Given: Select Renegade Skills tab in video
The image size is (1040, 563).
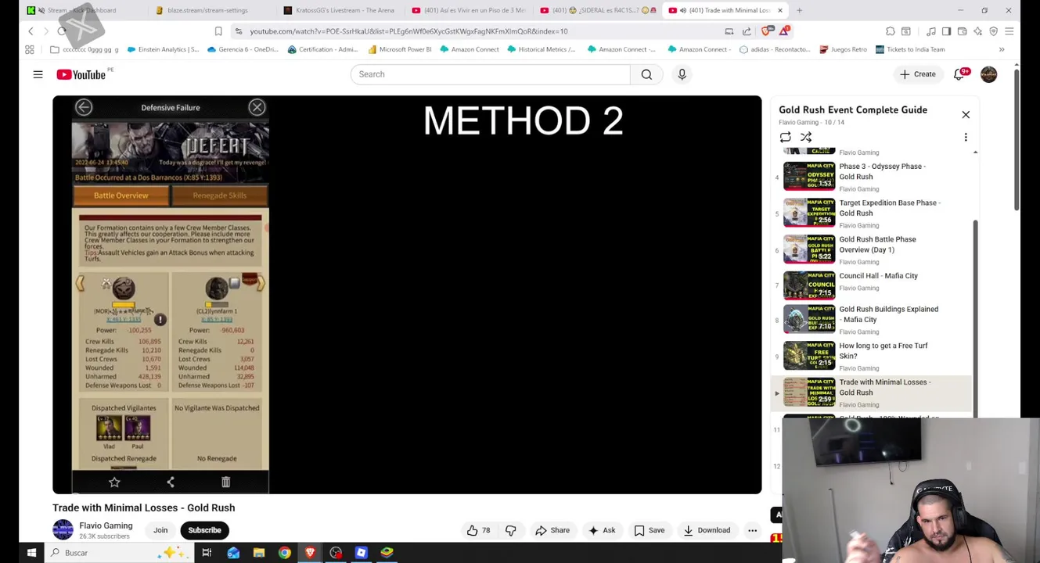Looking at the screenshot, I should pos(219,195).
